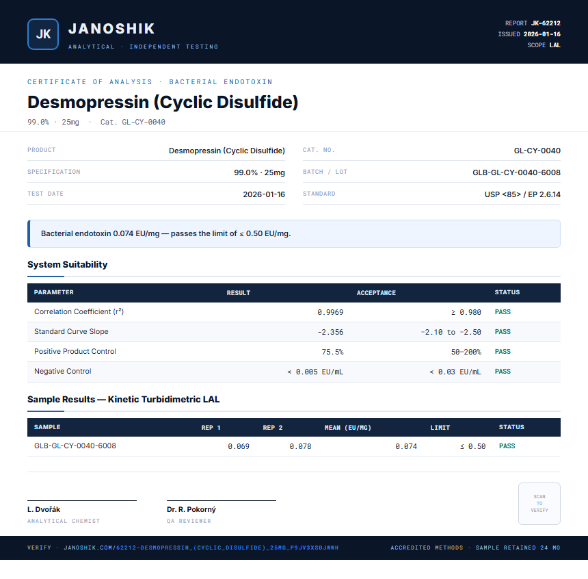The height and width of the screenshot is (579, 588).
Task: Click the JANOSHIK company name heading
Action: pos(111,29)
